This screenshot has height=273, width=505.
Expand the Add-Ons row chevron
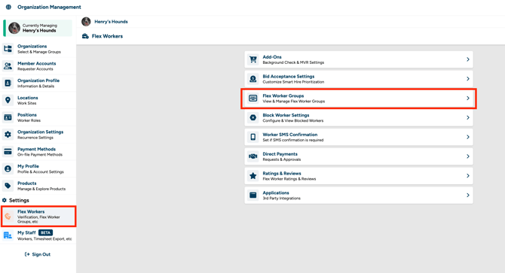click(468, 59)
